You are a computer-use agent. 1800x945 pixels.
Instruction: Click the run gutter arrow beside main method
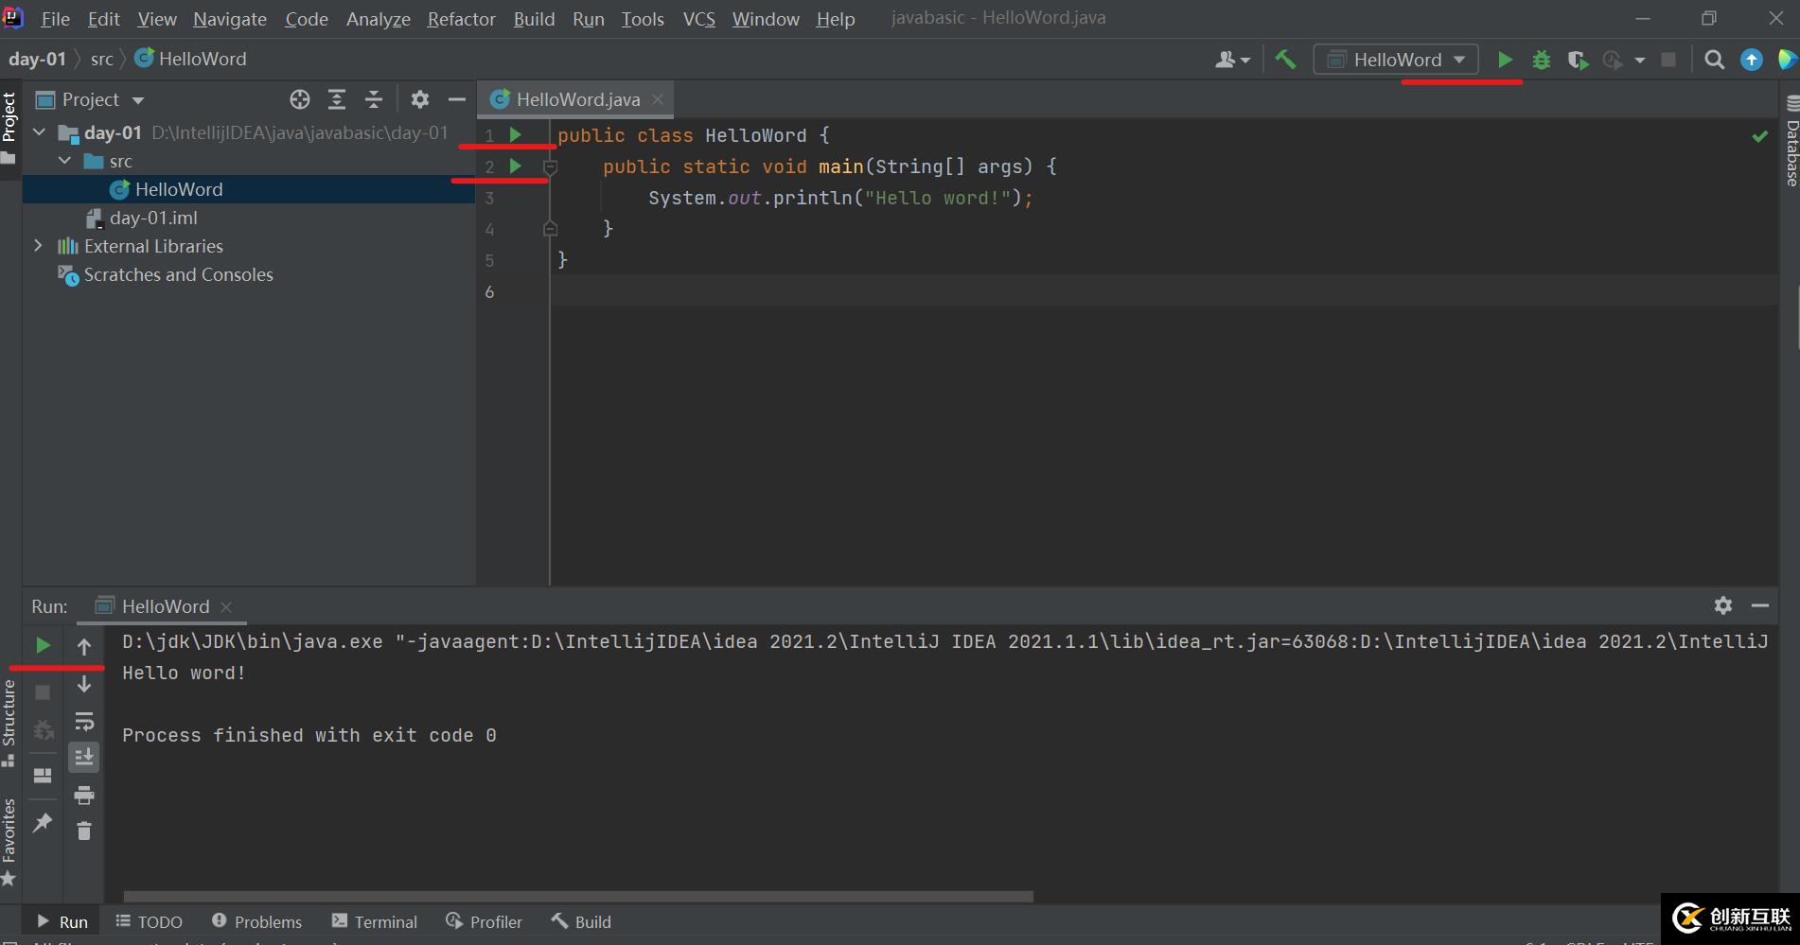coord(516,166)
